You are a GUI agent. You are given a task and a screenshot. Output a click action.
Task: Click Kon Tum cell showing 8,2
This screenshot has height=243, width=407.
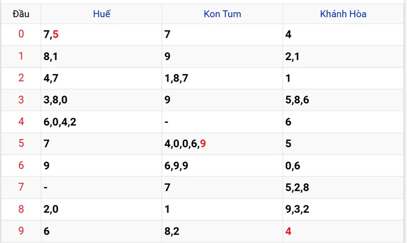222,231
